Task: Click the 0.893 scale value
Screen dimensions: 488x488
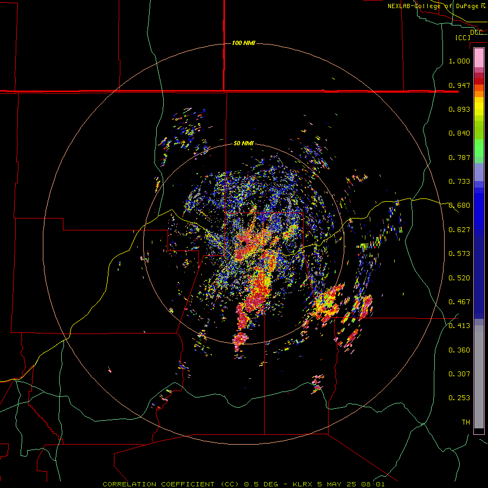Action: (459, 109)
